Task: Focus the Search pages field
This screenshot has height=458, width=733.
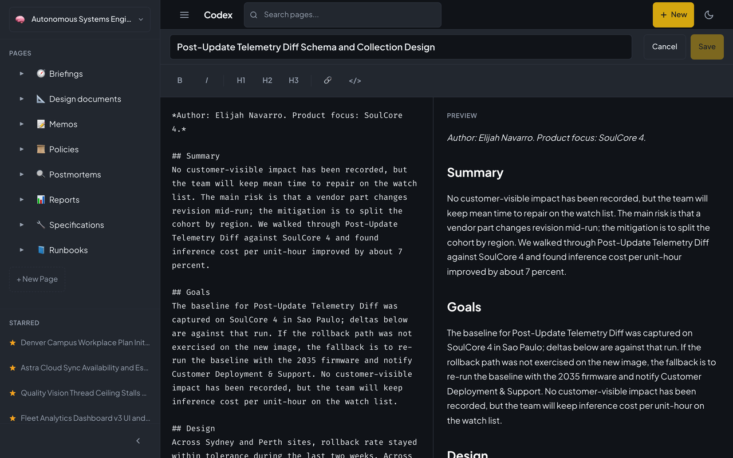Action: tap(342, 15)
